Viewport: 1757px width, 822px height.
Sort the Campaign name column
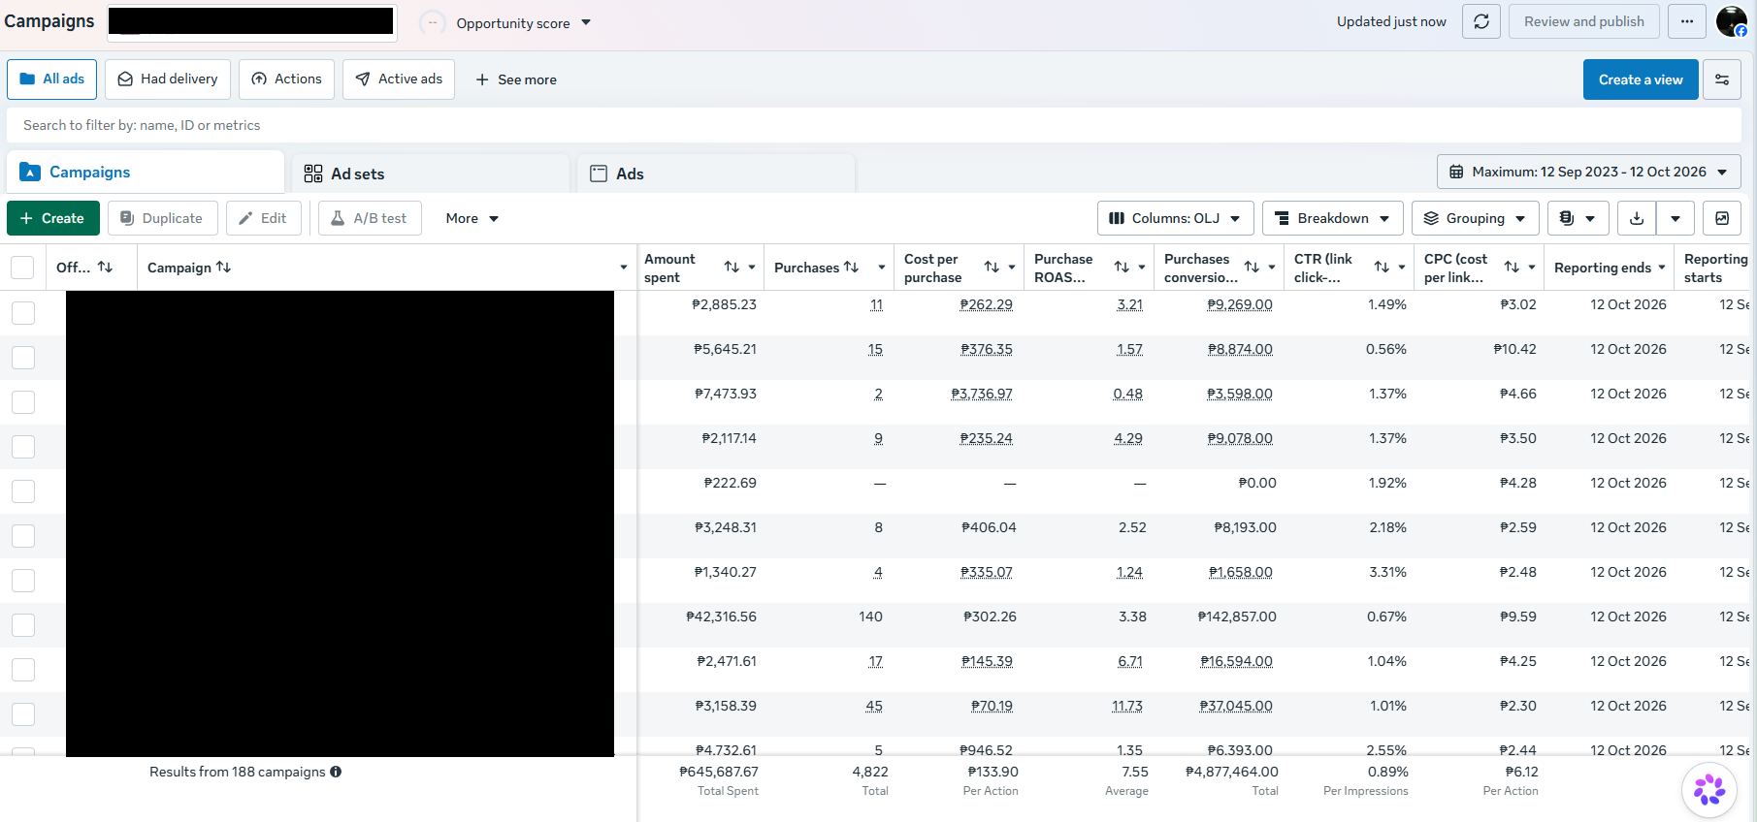tap(223, 268)
